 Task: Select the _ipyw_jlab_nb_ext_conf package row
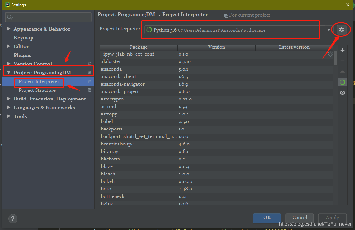(216, 54)
